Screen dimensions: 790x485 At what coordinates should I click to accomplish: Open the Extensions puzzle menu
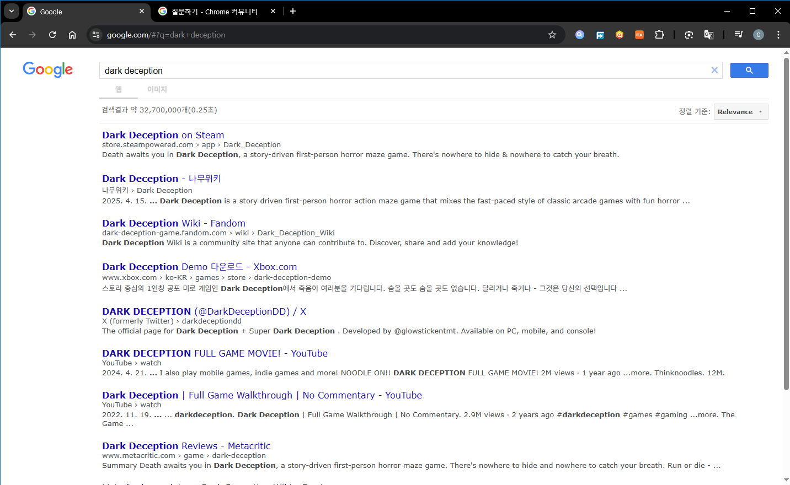tap(659, 35)
